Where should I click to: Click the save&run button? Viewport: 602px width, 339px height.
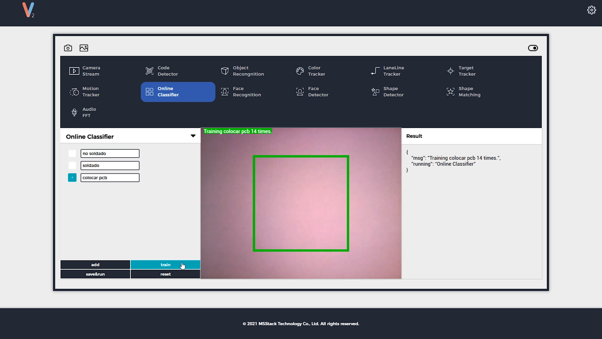95,274
